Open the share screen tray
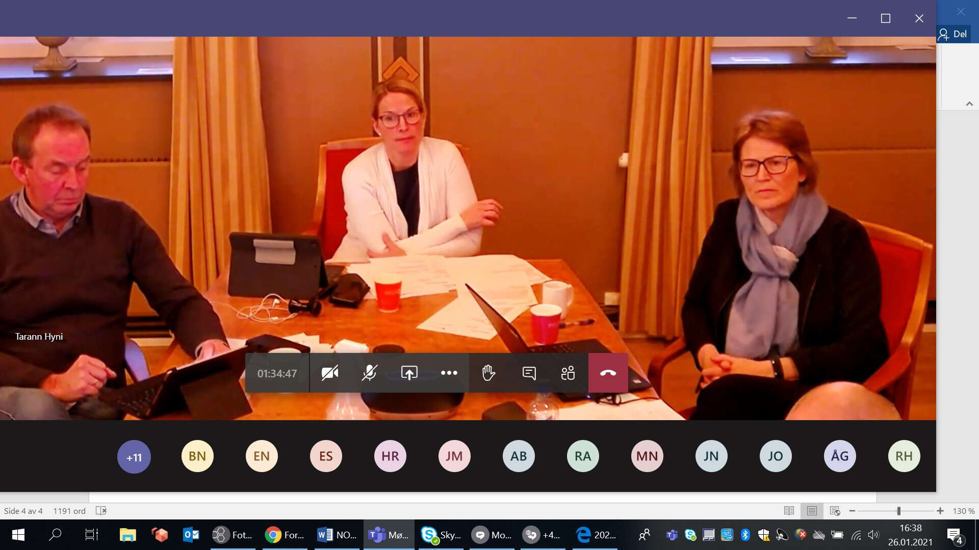979x550 pixels. point(409,373)
